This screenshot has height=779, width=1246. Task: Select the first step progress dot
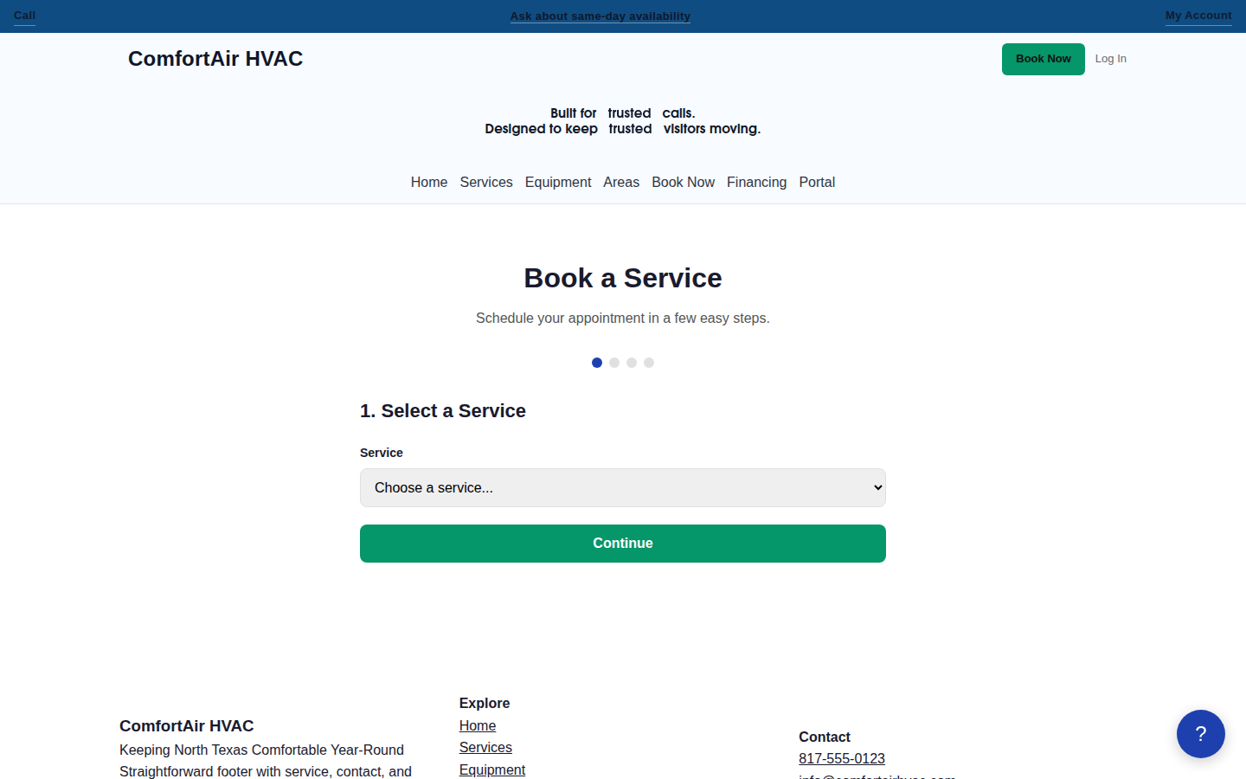click(x=596, y=363)
